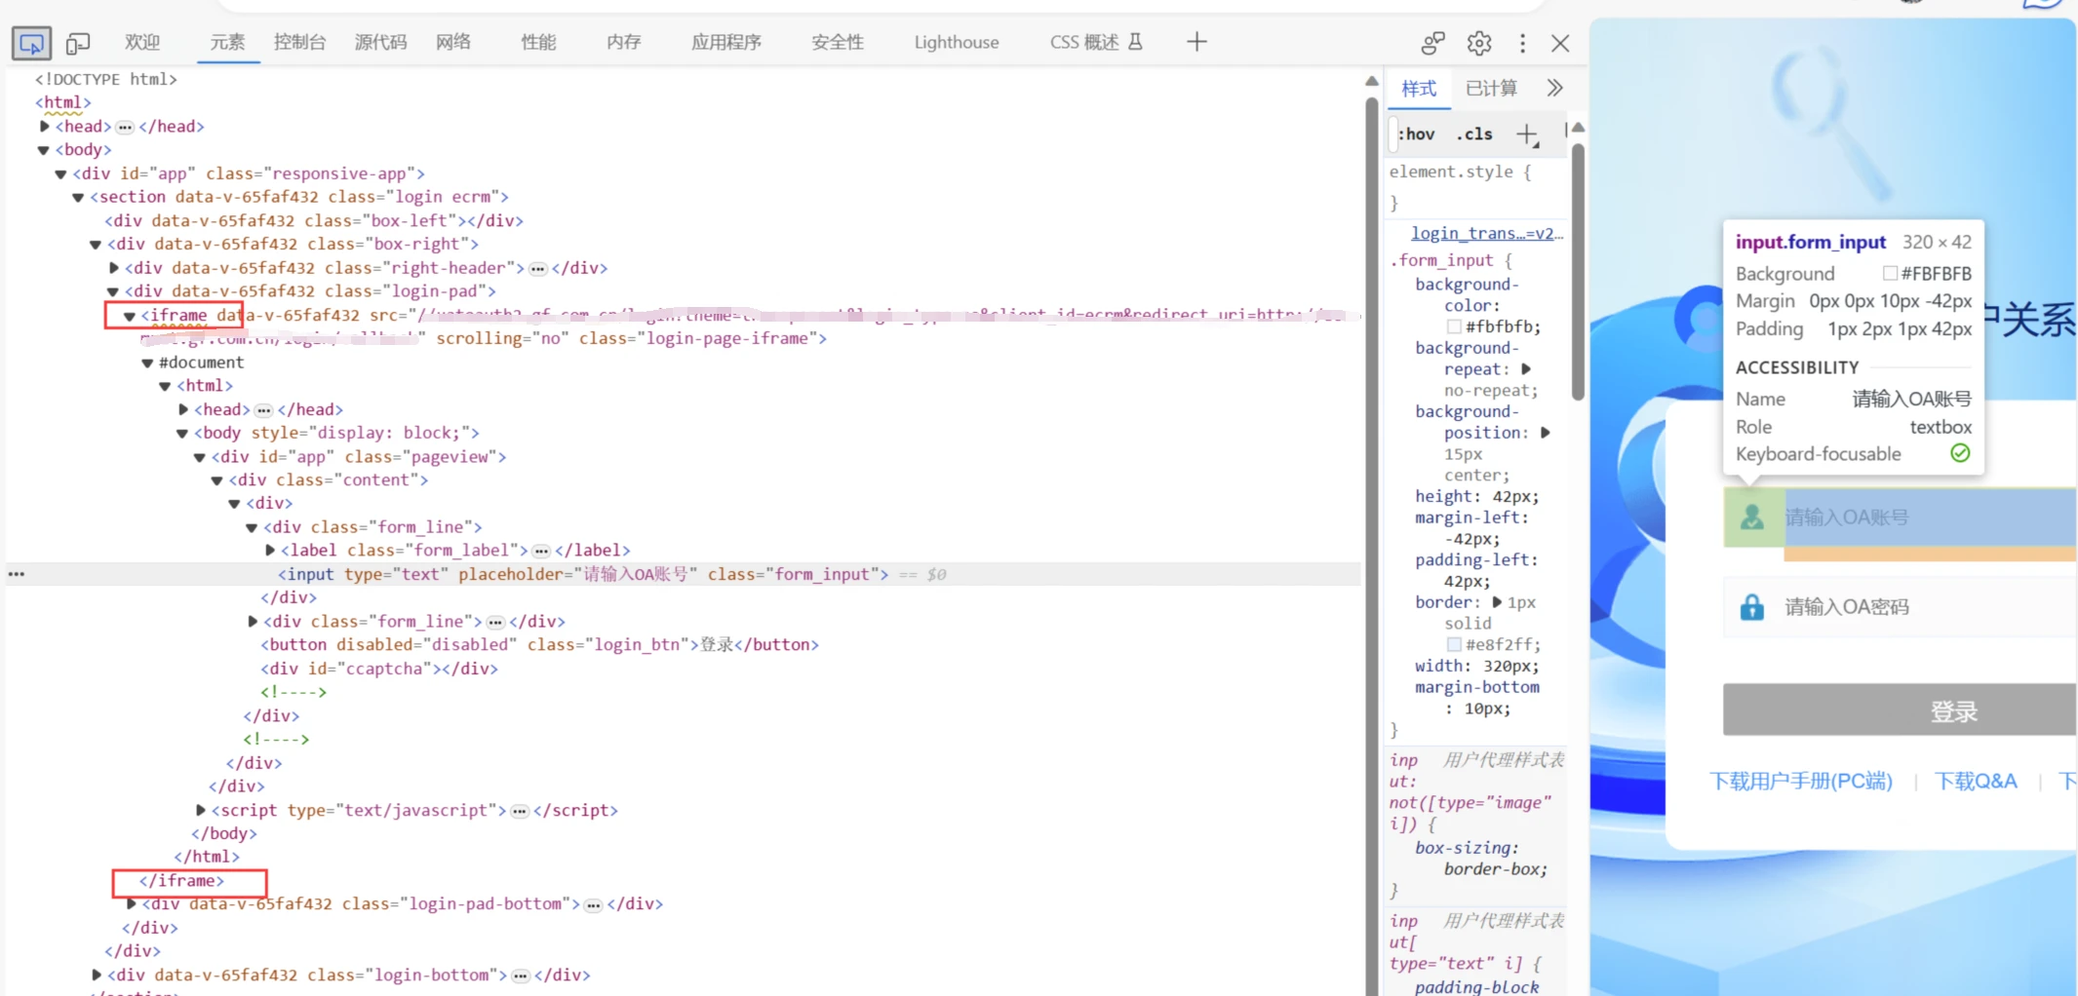Open the Lighthouse tab

[x=957, y=42]
